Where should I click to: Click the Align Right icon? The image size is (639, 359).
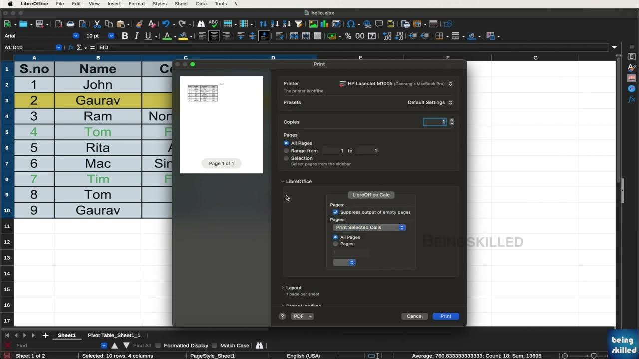click(x=226, y=36)
